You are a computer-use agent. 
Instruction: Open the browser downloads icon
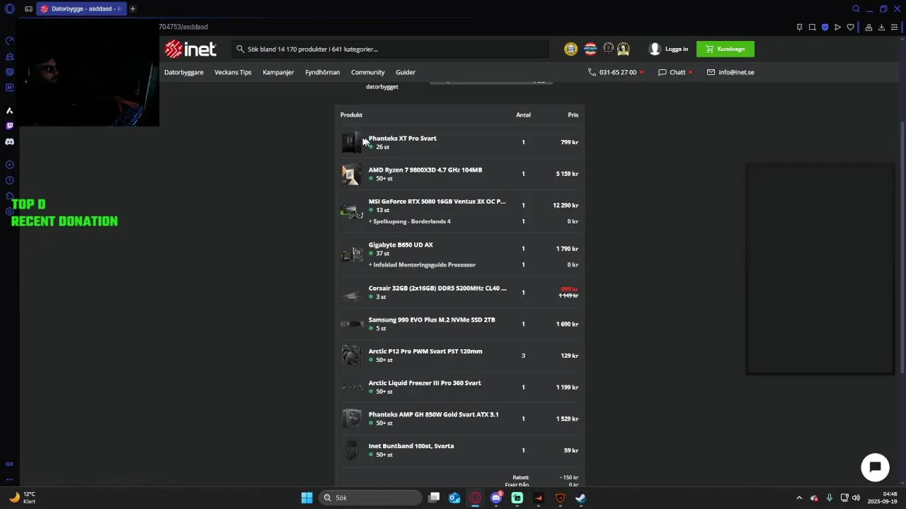881,28
